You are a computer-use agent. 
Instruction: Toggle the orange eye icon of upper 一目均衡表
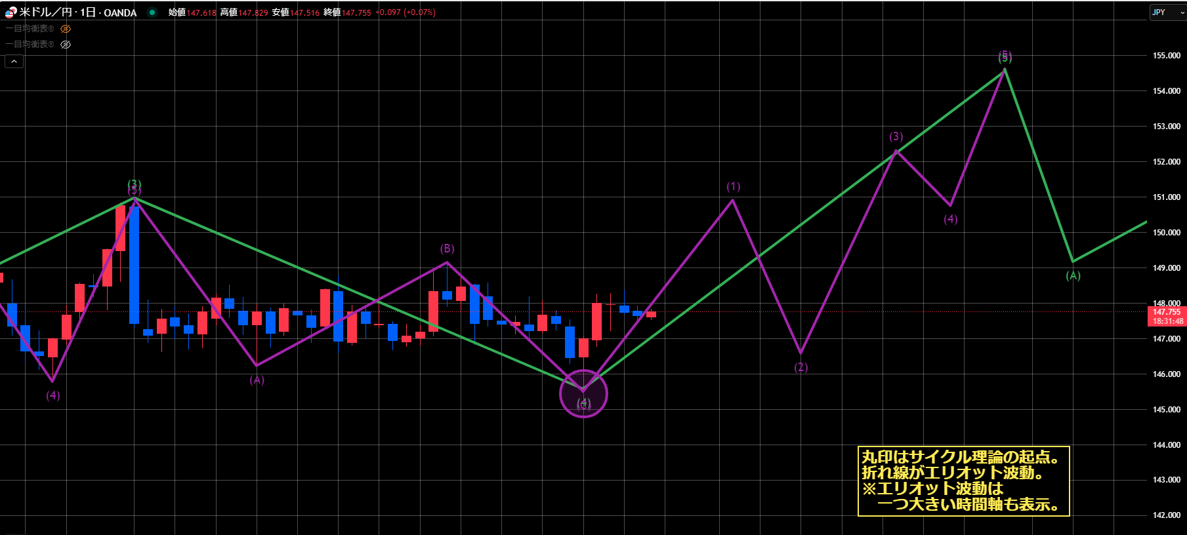click(66, 29)
